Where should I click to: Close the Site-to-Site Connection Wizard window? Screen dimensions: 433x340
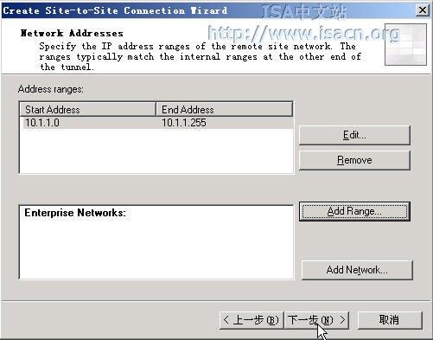coord(423,10)
